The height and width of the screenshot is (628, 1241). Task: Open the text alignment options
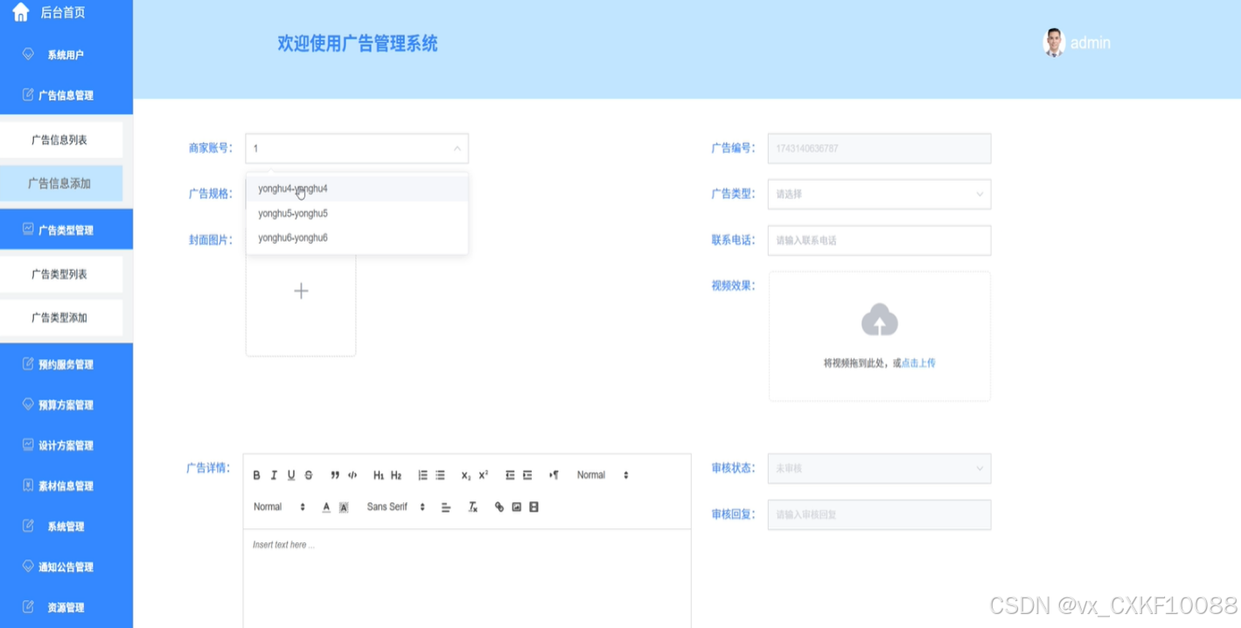pos(446,507)
